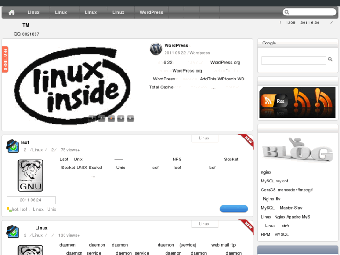Click the '75 views+' text on lsof post
This screenshot has height=255, width=340.
70,150
